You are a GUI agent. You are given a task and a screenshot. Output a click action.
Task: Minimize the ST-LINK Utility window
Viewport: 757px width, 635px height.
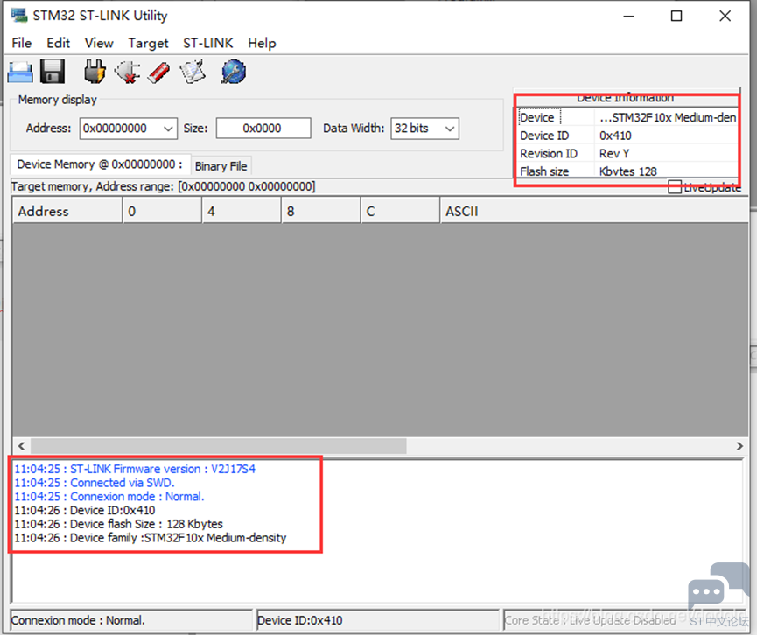[x=628, y=16]
